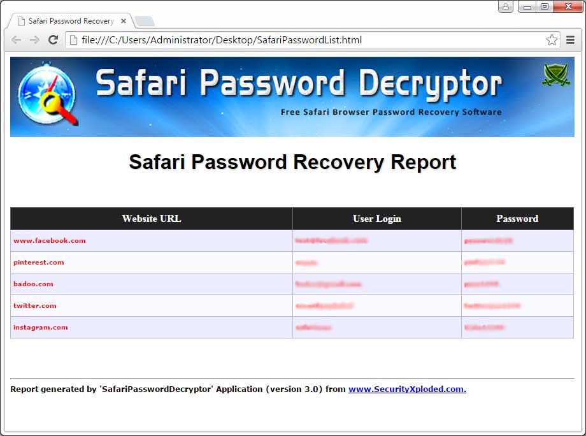This screenshot has width=586, height=436.
Task: Follow the badoo.com link
Action: pos(34,284)
